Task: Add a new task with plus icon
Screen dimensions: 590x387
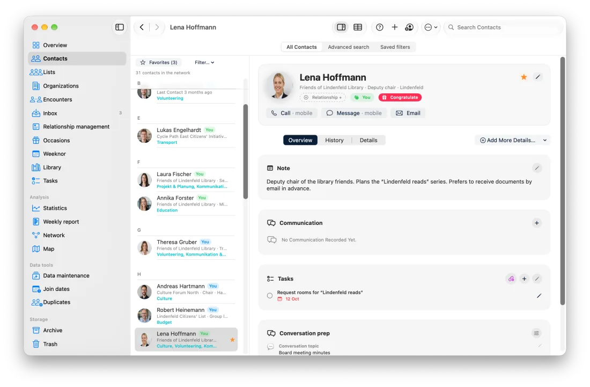Action: pyautogui.click(x=524, y=279)
